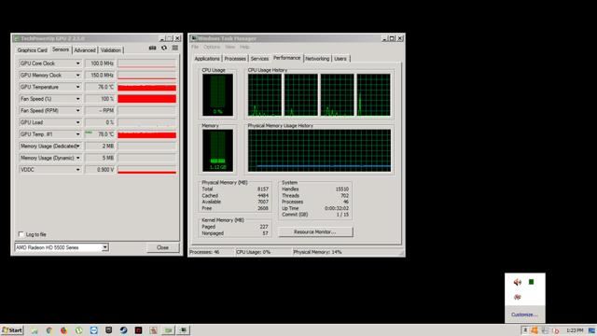The image size is (597, 336).
Task: Open the Memory Usage (Dynamic) dropdown
Action: point(77,158)
